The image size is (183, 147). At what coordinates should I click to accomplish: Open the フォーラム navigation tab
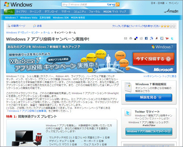point(94,12)
